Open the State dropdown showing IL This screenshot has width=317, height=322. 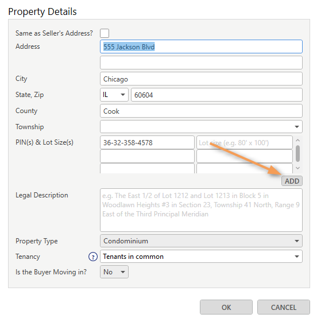(114, 95)
